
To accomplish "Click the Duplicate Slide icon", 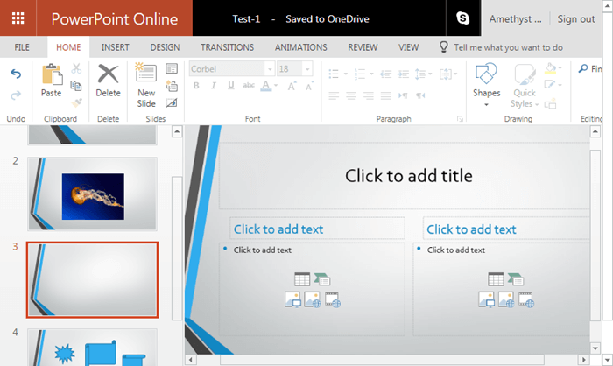I will click(172, 86).
